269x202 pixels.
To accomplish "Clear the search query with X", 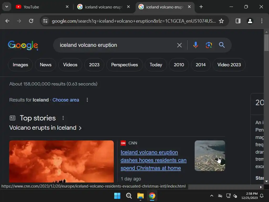I will [x=179, y=45].
